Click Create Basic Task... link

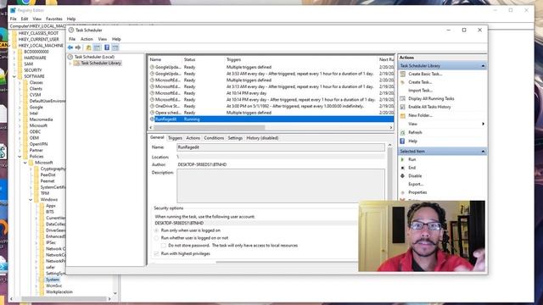click(x=425, y=74)
